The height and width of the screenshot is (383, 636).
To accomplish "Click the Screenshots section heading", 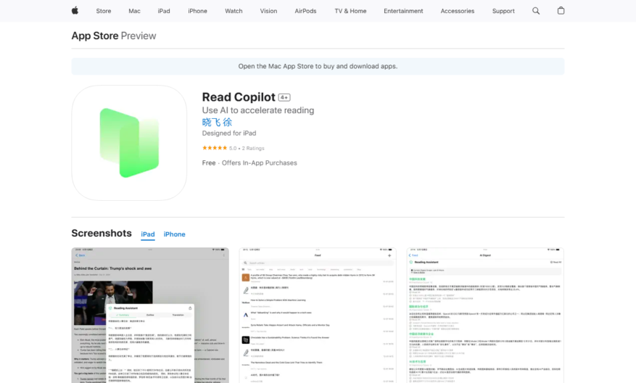I will pyautogui.click(x=102, y=234).
